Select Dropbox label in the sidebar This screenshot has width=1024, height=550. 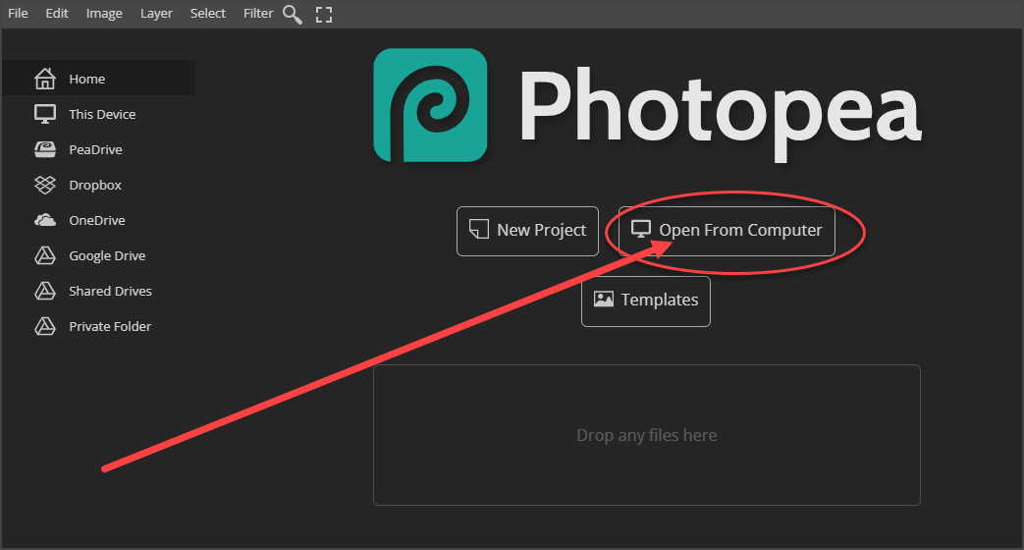pyautogui.click(x=95, y=185)
